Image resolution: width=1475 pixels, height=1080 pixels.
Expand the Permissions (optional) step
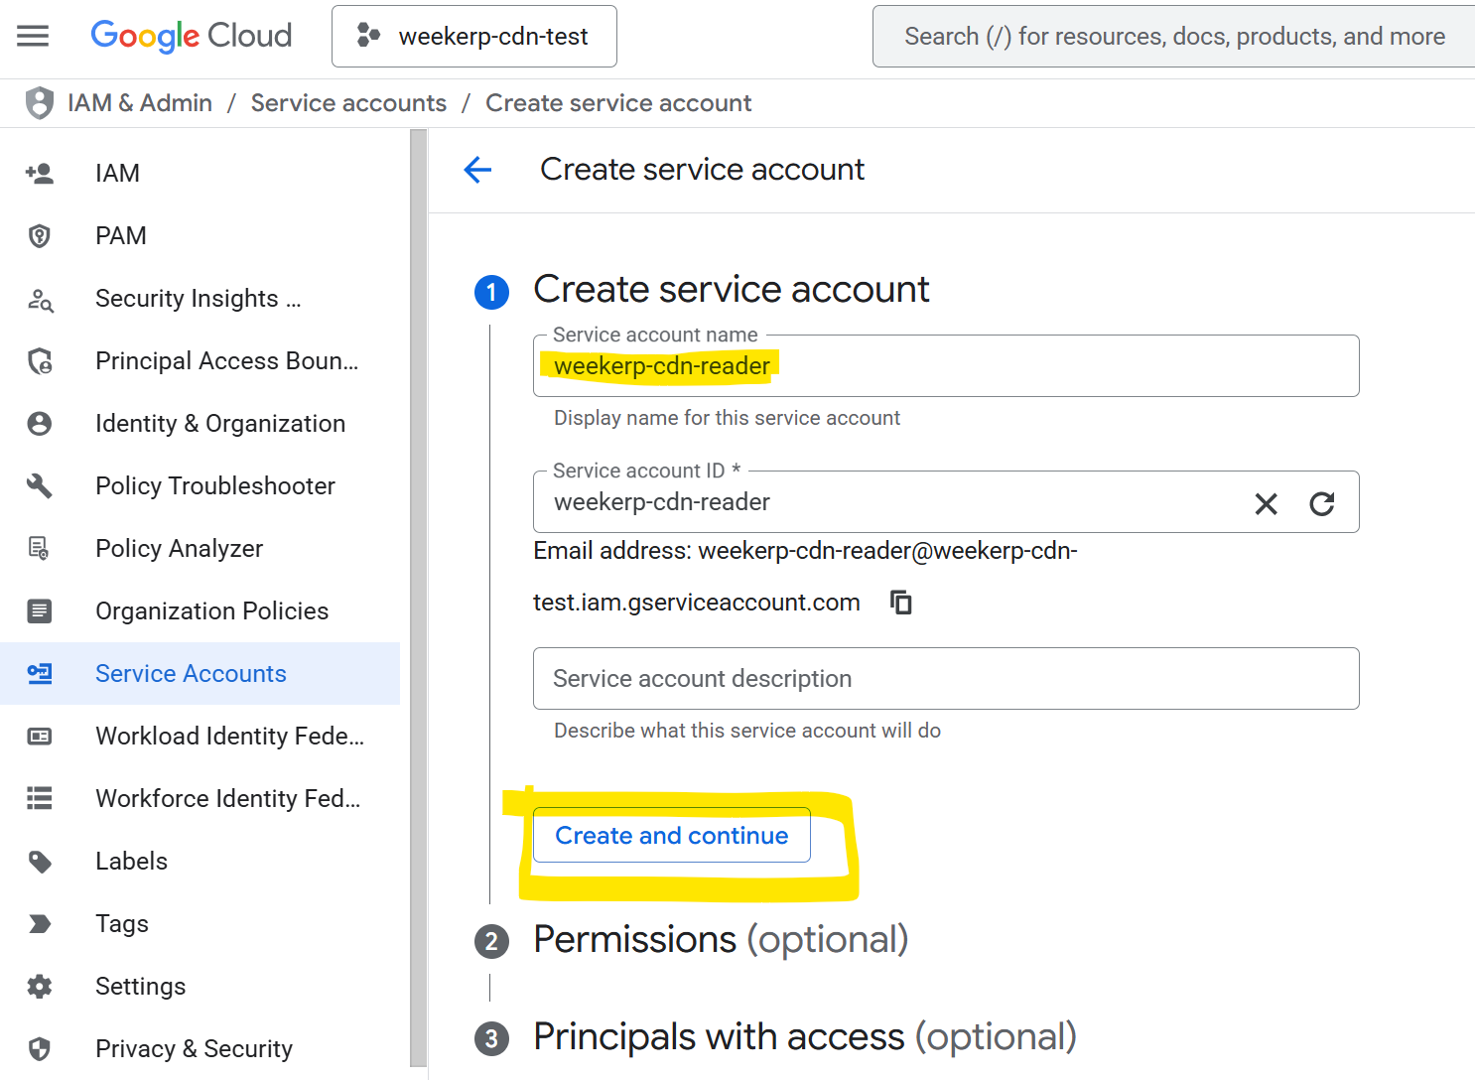pyautogui.click(x=721, y=940)
